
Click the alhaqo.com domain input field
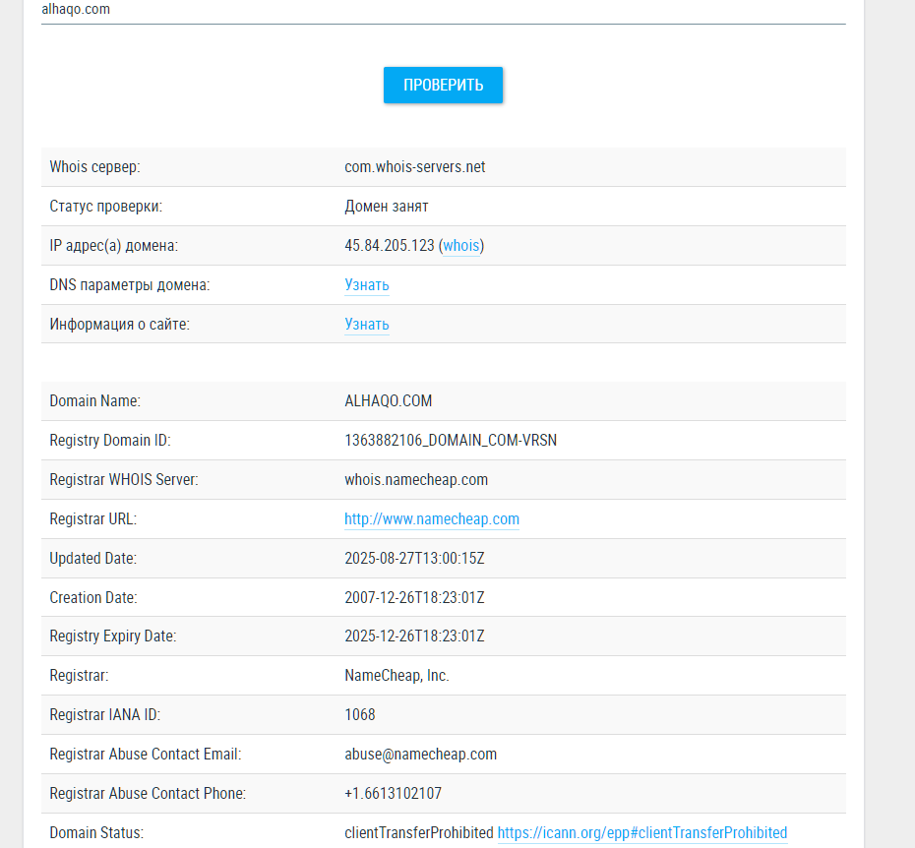point(444,12)
